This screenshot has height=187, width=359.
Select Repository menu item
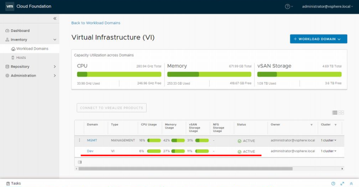tap(20, 67)
